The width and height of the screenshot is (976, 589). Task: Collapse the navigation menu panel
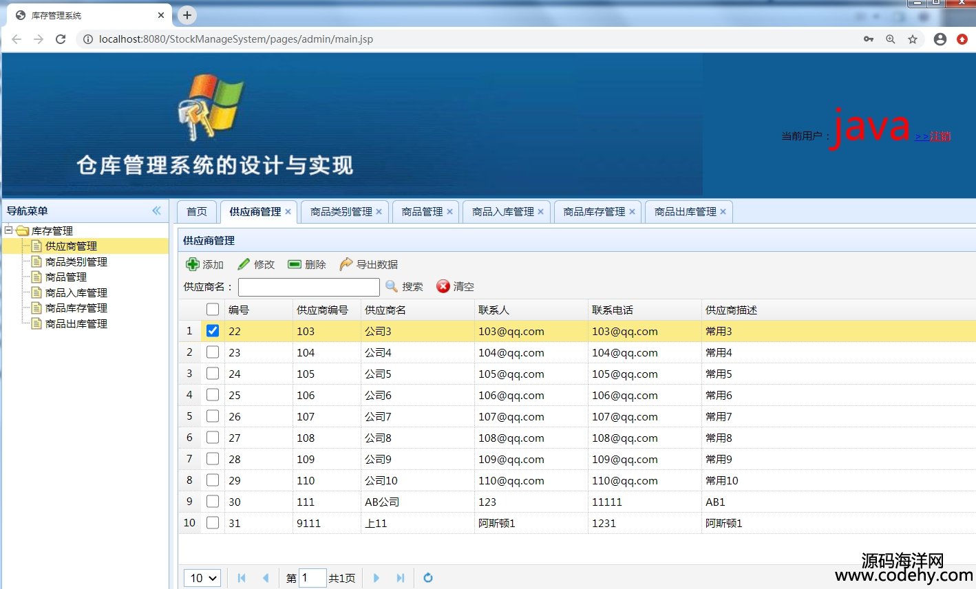tap(156, 211)
